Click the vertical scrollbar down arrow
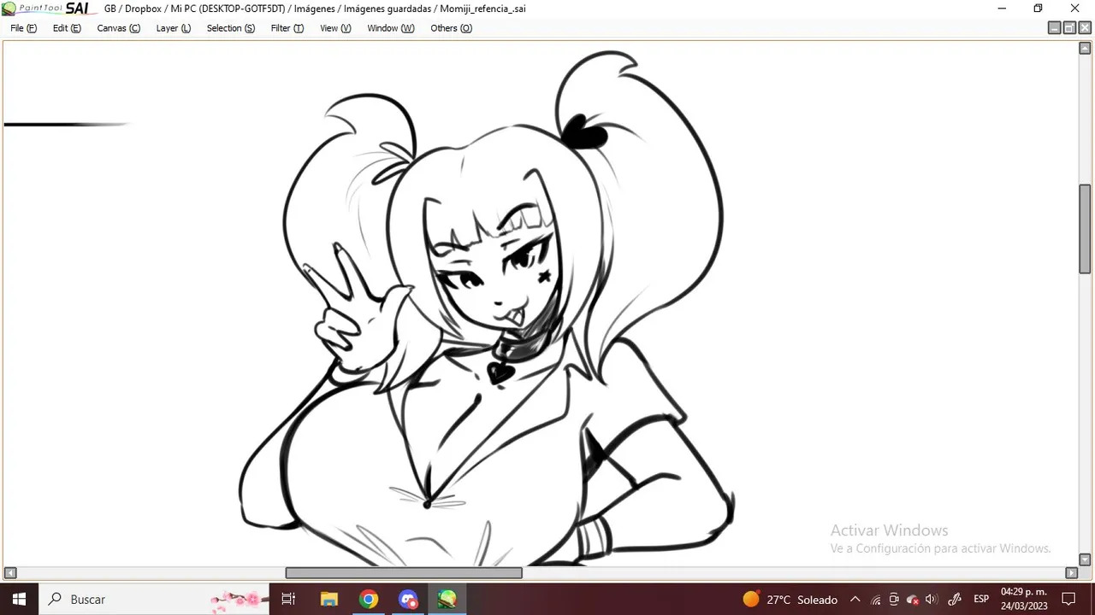This screenshot has width=1095, height=615. coord(1085,560)
